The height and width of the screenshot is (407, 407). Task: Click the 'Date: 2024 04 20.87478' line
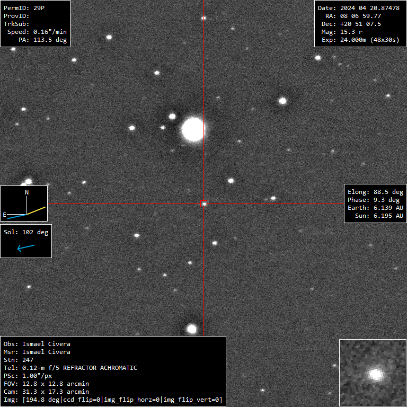(358, 8)
